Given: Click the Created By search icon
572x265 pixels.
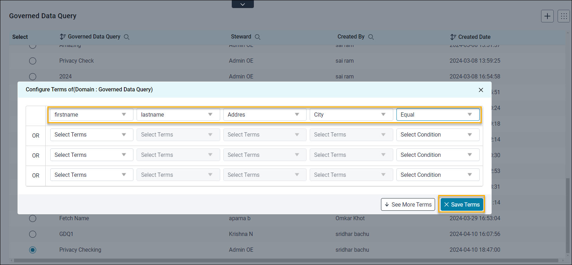Looking at the screenshot, I should tap(371, 37).
